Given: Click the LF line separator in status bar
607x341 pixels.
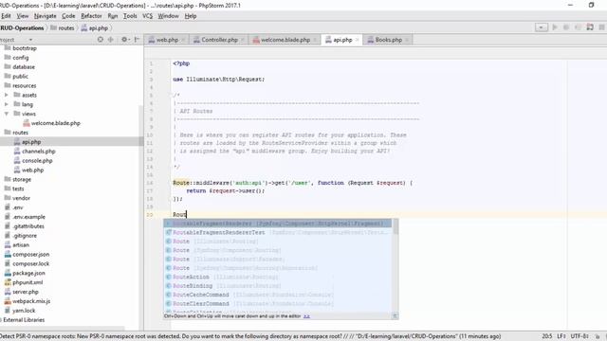Looking at the screenshot, I should 561,336.
